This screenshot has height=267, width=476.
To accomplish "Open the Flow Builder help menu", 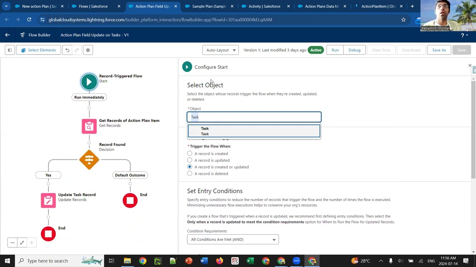I will click(x=464, y=35).
